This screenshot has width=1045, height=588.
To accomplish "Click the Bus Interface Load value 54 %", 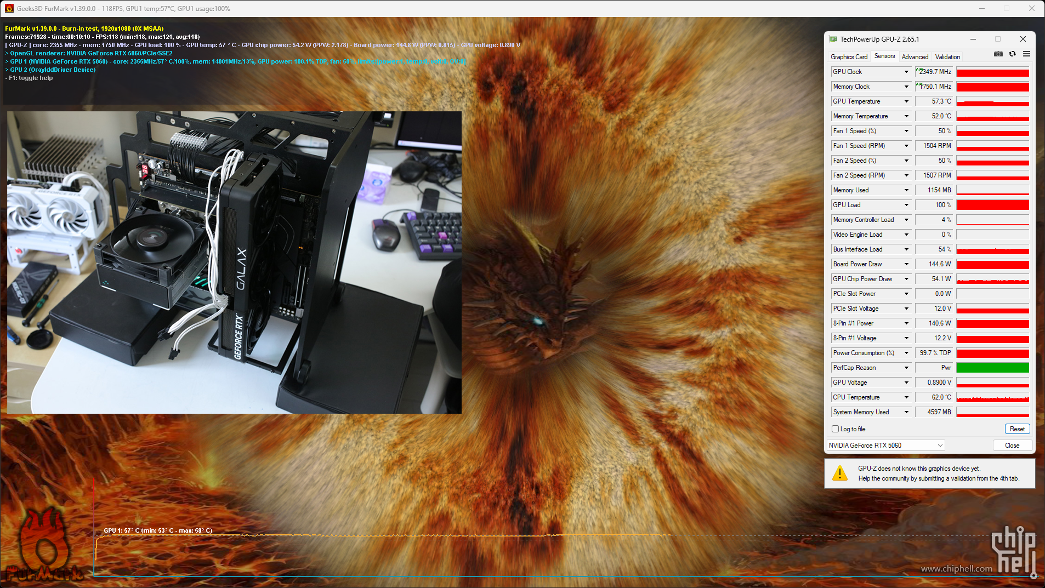I will pyautogui.click(x=935, y=249).
